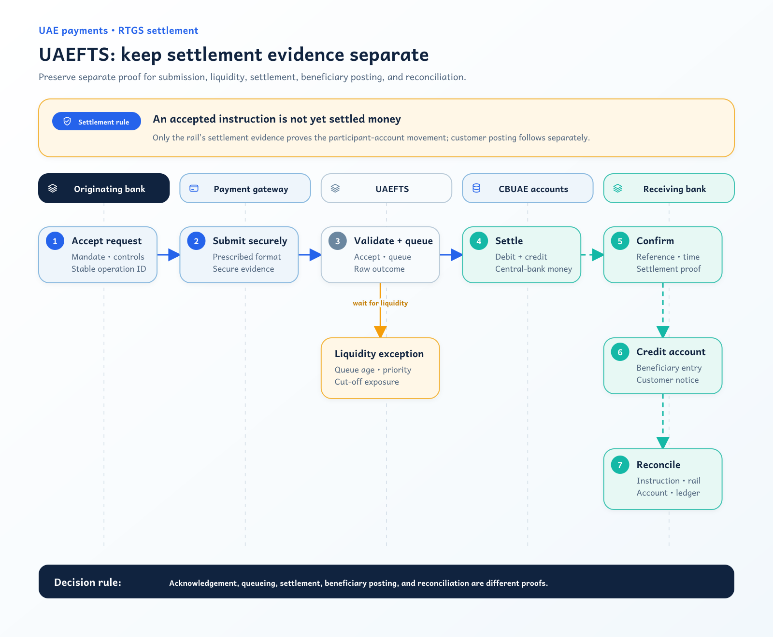The image size is (773, 637).
Task: Select the Originating bank lane header
Action: [x=104, y=188]
